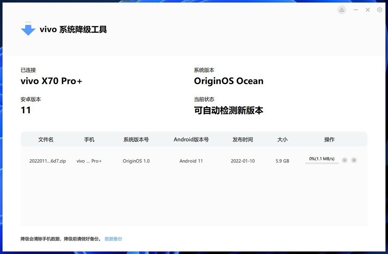This screenshot has width=388, height=254.
Task: Click the 当前状态 label
Action: (x=204, y=99)
